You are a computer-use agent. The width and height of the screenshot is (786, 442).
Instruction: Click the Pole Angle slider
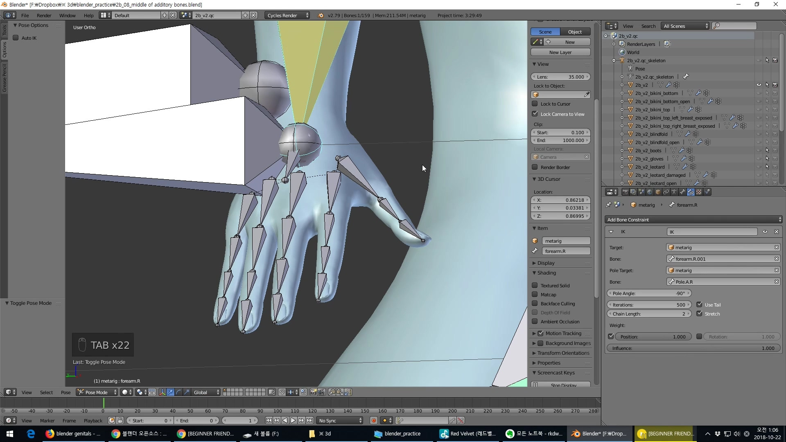[649, 293]
